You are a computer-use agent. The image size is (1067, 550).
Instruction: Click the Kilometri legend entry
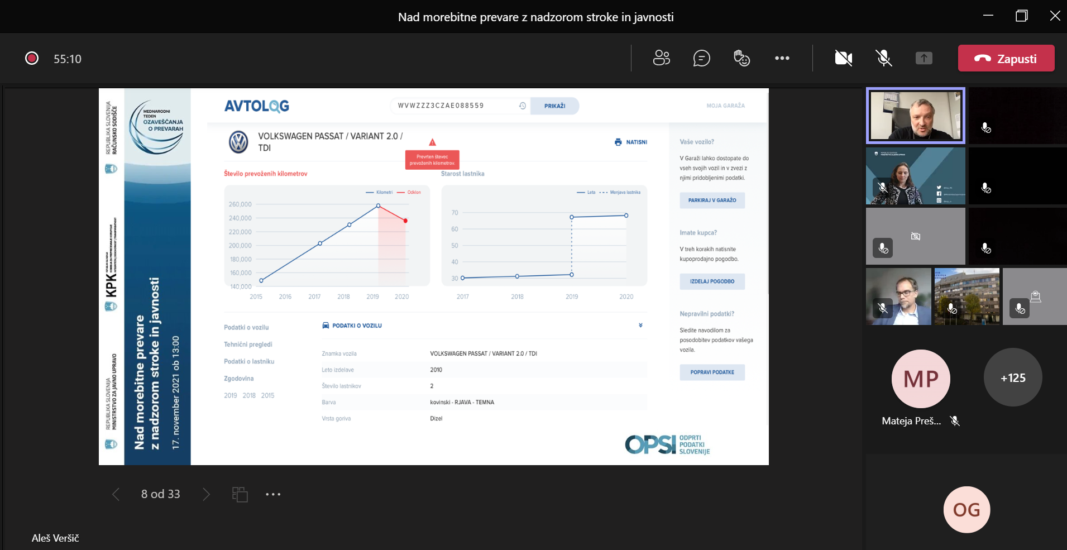(380, 192)
